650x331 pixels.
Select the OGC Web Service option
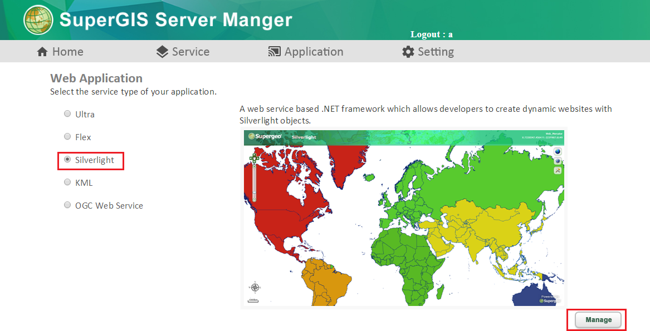67,205
